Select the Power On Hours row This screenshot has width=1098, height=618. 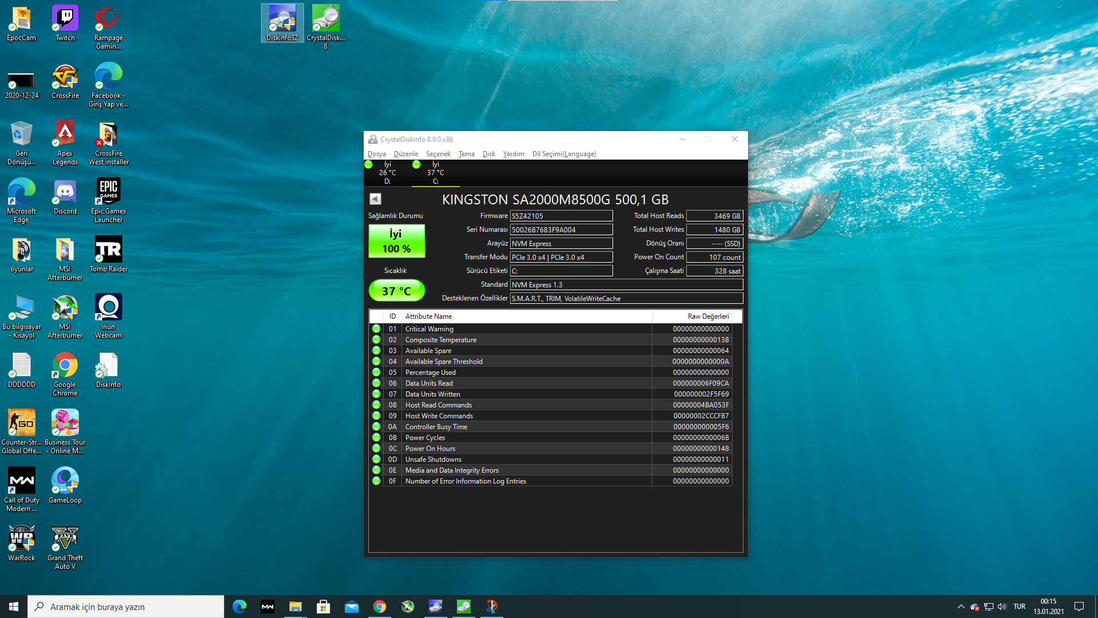tap(551, 449)
